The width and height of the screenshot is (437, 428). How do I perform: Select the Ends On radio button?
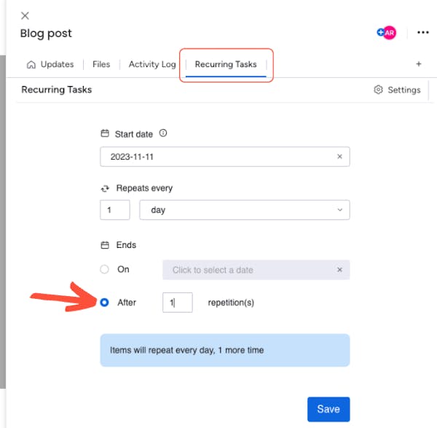(105, 270)
